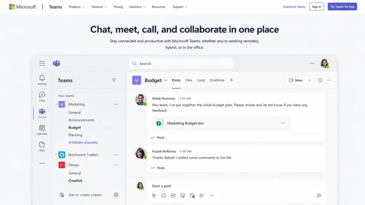
Task: Open Chat in the left sidebar
Action: (42, 97)
